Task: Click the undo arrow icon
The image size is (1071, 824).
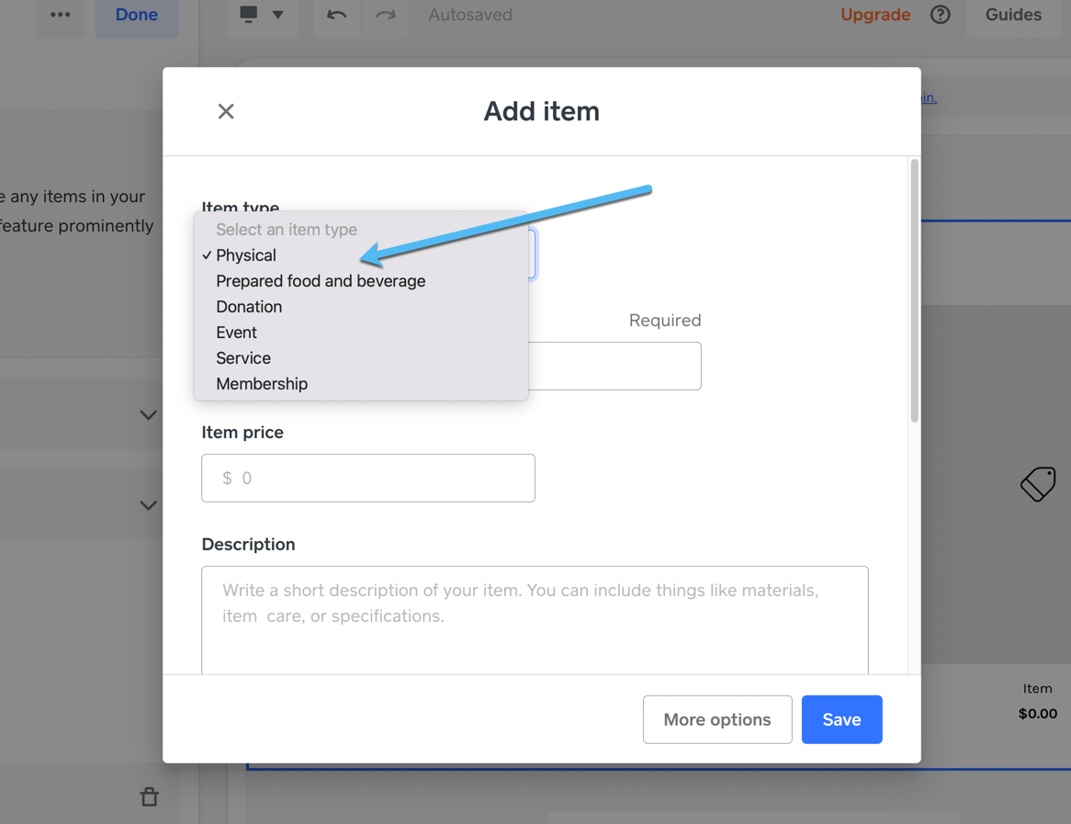Action: 336,15
